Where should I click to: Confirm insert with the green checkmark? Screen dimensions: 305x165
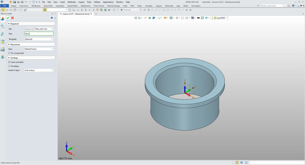[8, 18]
